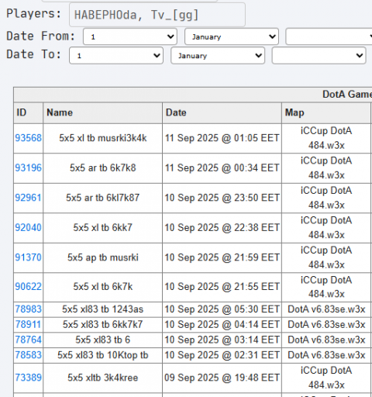Screen dimensions: 372x397
Task: Click the Players input field
Action: [157, 15]
